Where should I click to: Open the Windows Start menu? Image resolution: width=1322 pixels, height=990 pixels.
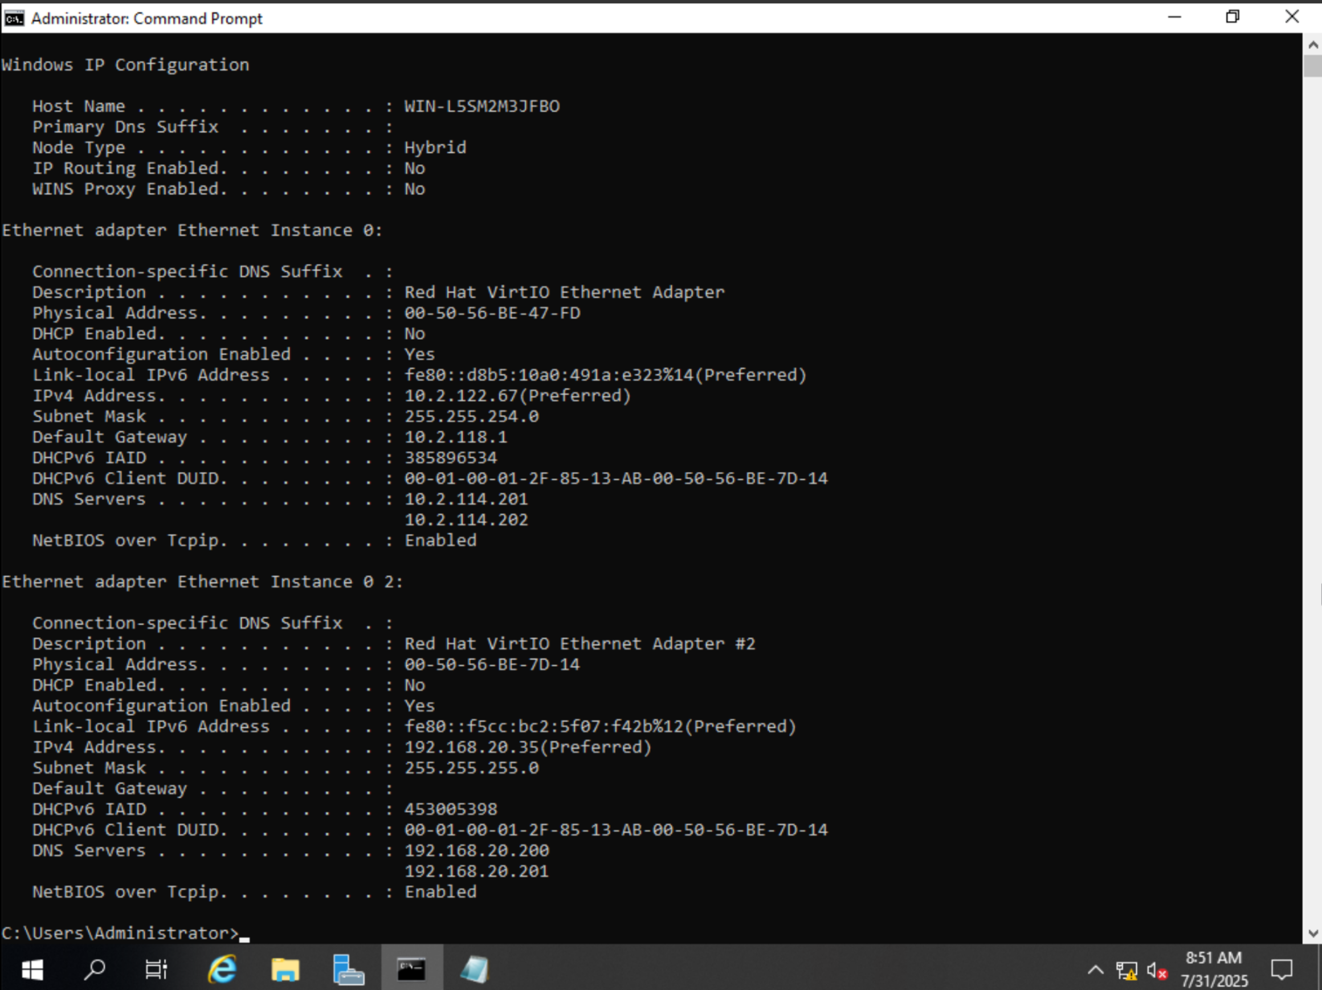[x=32, y=969]
